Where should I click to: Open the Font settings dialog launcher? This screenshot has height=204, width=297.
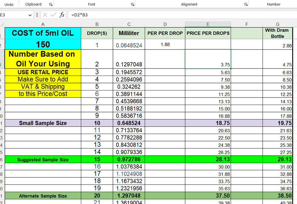pyautogui.click(x=133, y=4)
